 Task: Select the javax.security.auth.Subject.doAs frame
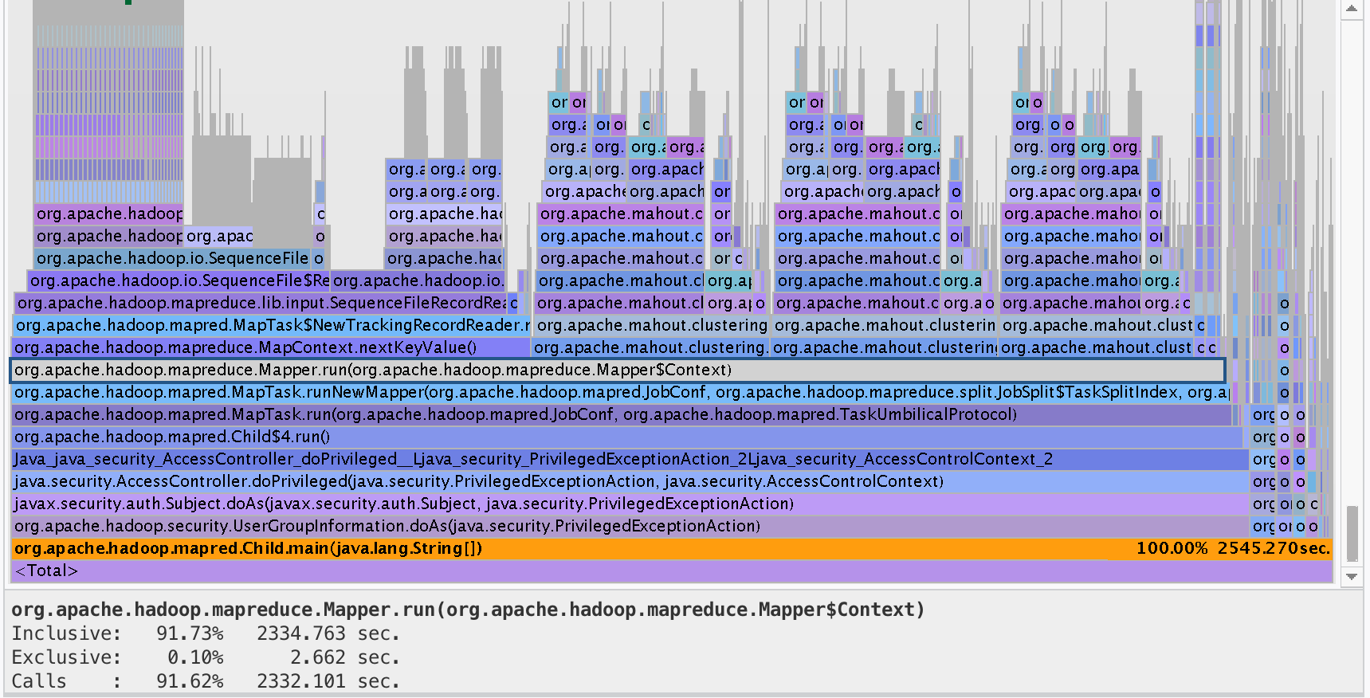pos(630,504)
